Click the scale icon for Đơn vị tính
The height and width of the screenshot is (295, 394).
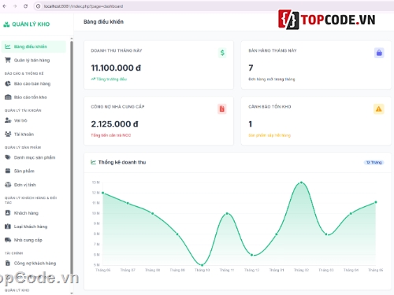pyautogui.click(x=8, y=185)
